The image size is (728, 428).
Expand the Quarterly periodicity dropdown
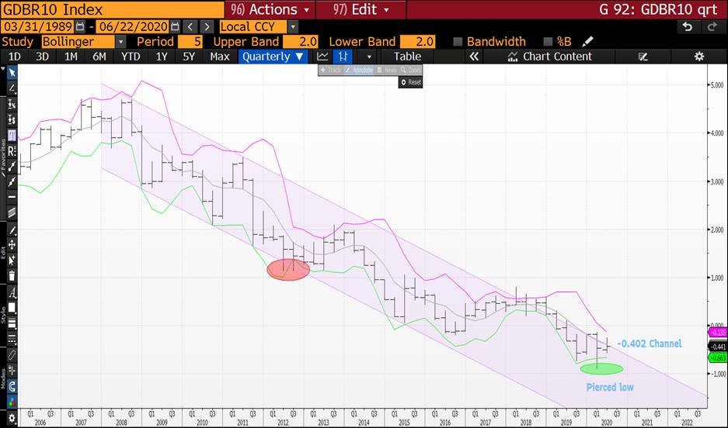pos(272,57)
